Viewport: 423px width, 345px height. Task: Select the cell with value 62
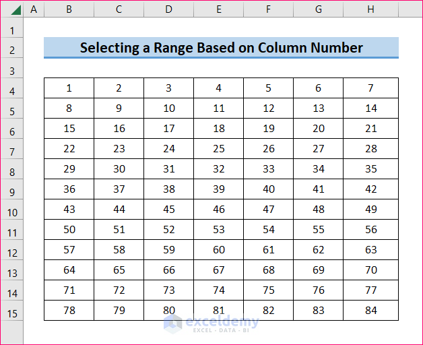318,250
